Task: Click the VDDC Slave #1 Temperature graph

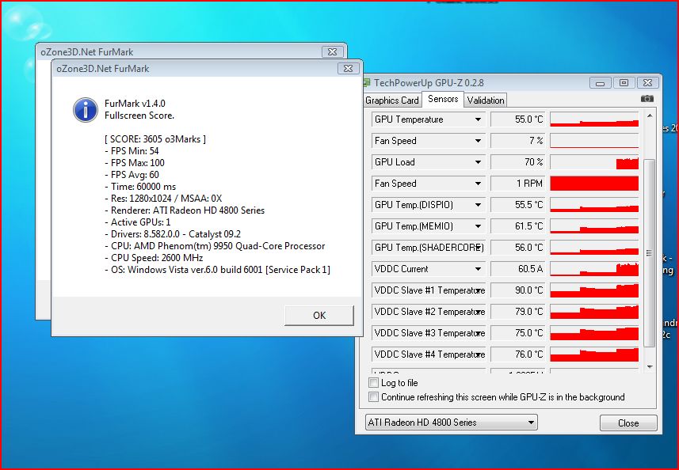Action: point(594,290)
